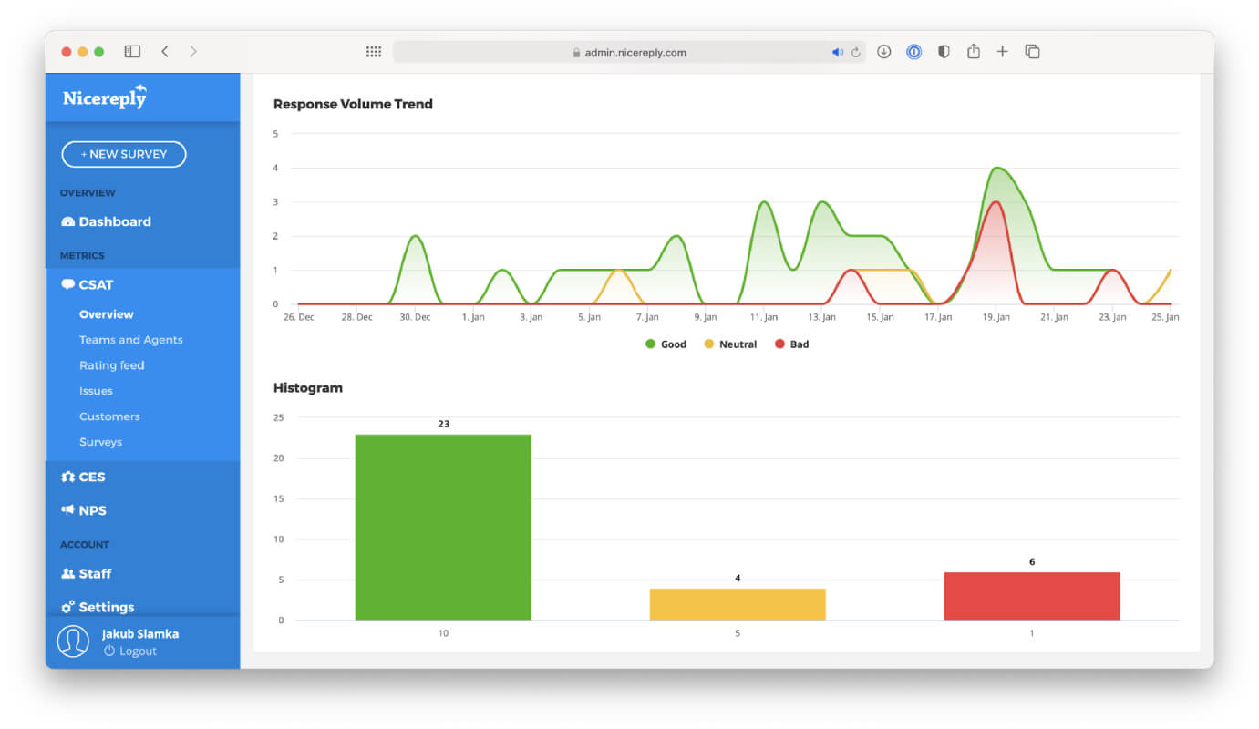Mute audio via speaker icon in address bar

(837, 53)
